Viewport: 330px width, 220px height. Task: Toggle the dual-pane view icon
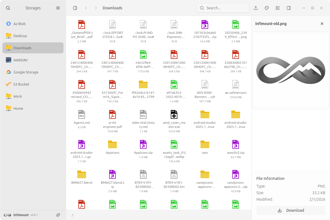point(288,8)
